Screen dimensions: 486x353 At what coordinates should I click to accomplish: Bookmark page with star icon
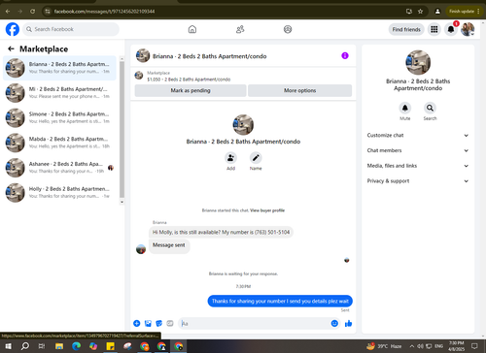[420, 12]
